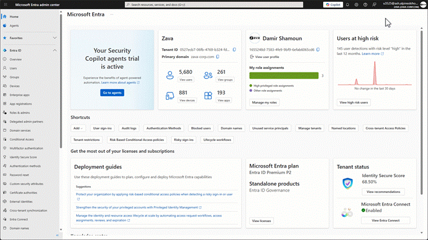Click View high risk users button
The width and height of the screenshot is (428, 240).
click(x=354, y=103)
